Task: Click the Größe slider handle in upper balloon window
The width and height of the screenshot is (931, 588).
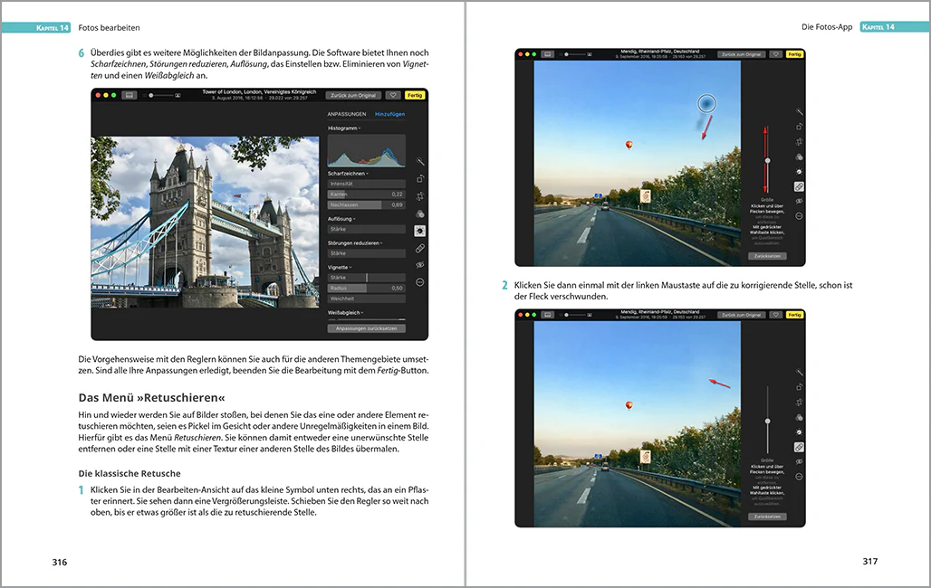Action: pyautogui.click(x=767, y=161)
